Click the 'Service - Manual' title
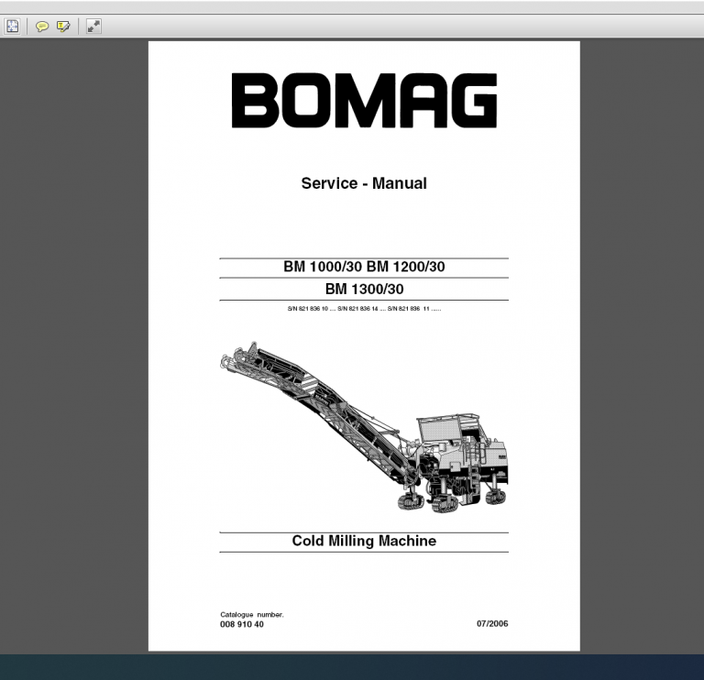 pos(364,183)
